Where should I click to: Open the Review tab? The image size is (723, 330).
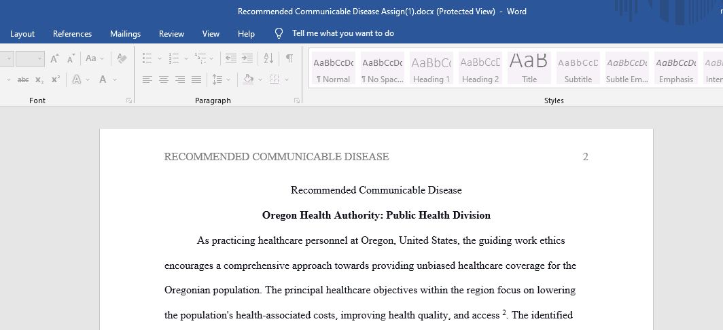(171, 34)
